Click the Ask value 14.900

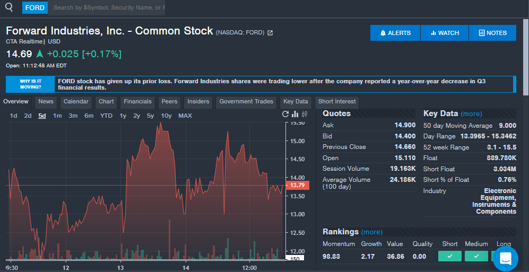405,125
